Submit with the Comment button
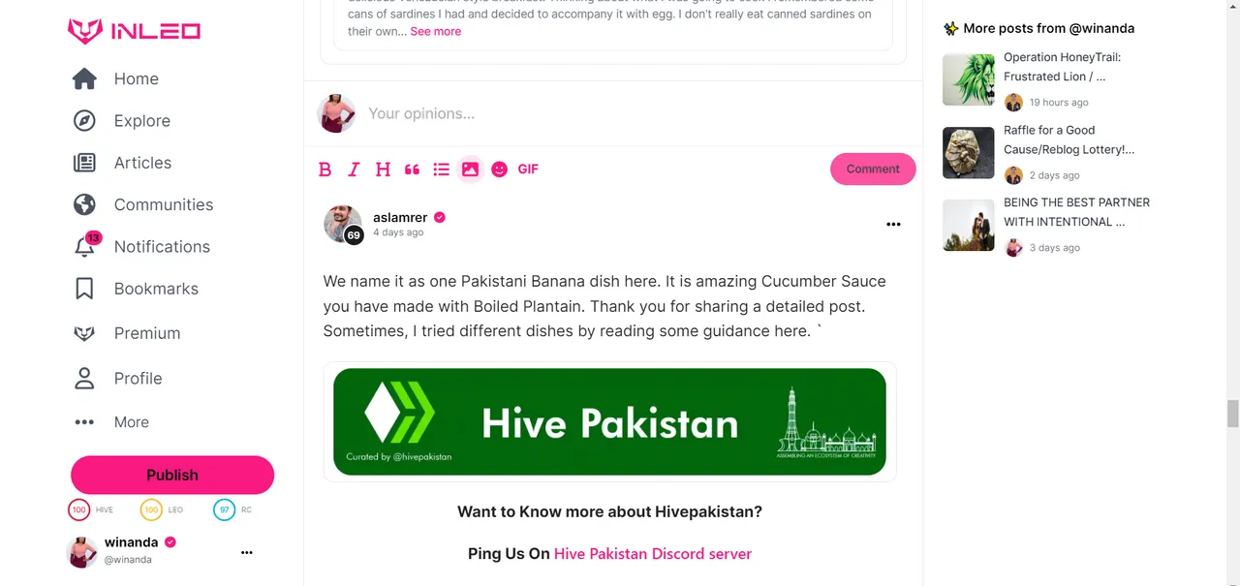The image size is (1240, 586). (x=873, y=169)
